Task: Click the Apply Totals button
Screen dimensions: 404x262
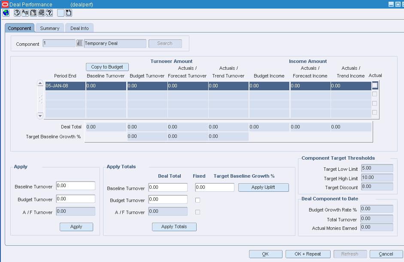Action: point(174,227)
